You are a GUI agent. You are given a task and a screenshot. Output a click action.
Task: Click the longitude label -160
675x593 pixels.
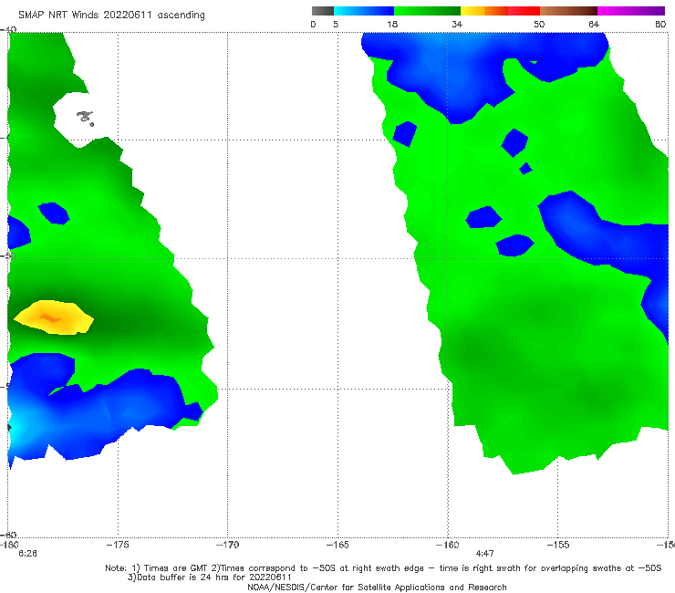pyautogui.click(x=447, y=545)
